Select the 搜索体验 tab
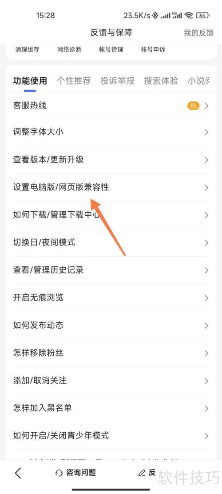Viewport: 222px width, 494px height. 161,80
